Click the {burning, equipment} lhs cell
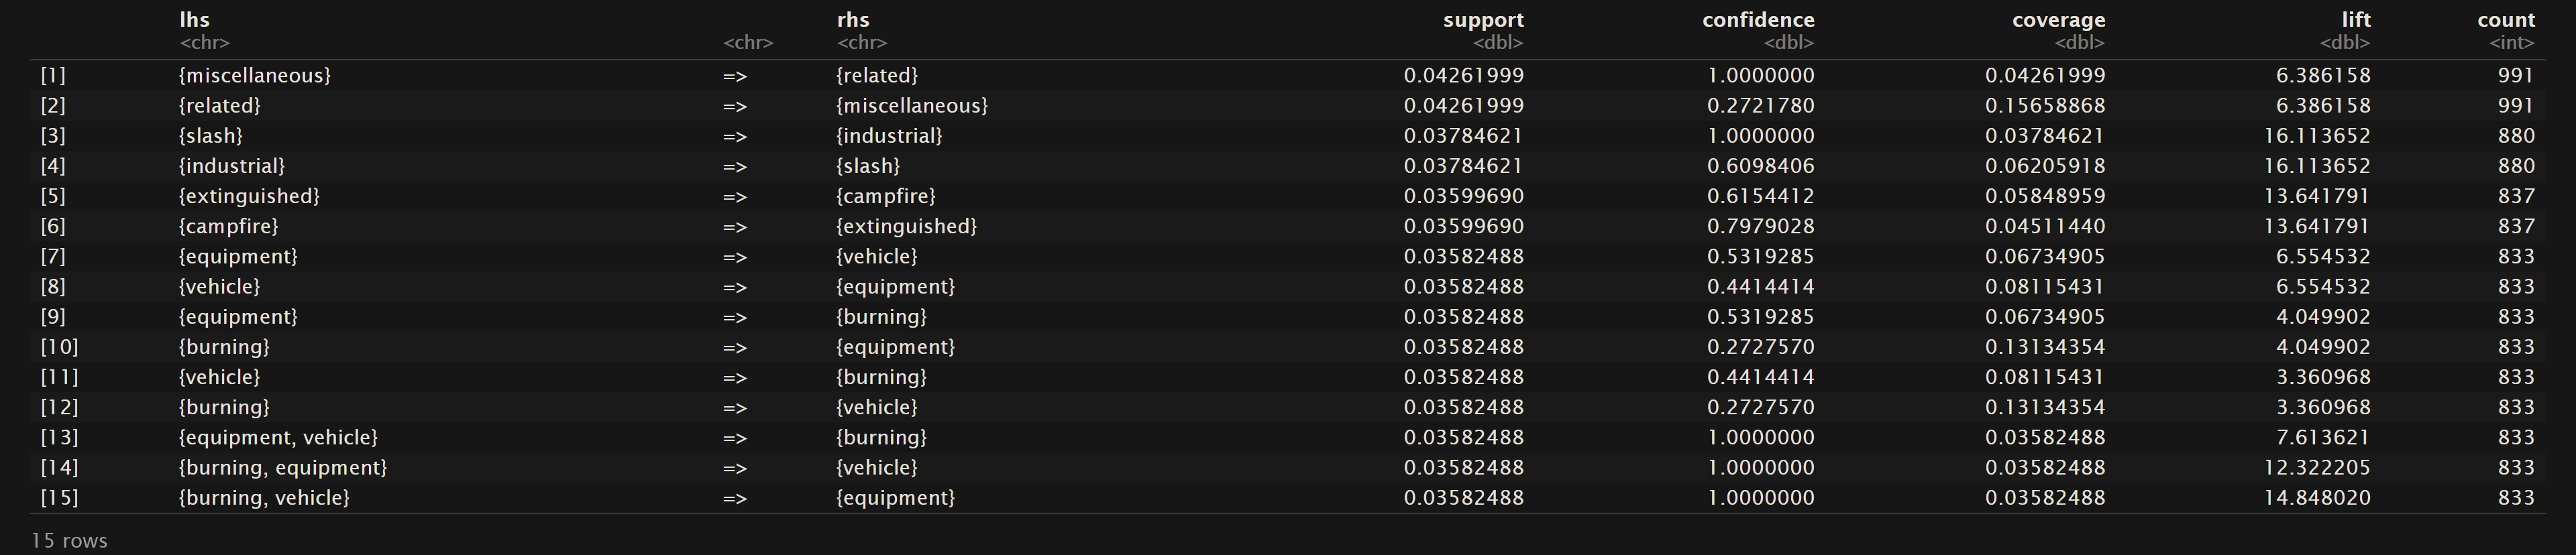 (282, 467)
